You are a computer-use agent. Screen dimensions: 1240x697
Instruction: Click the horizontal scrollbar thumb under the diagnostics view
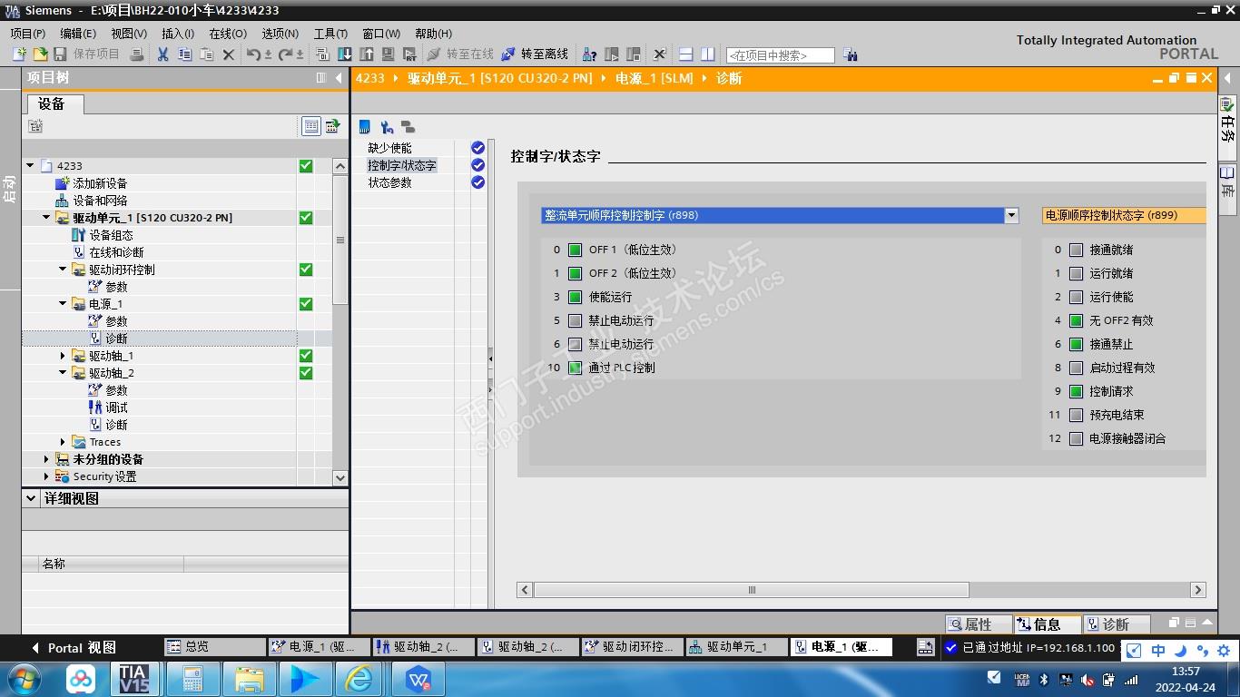click(752, 590)
